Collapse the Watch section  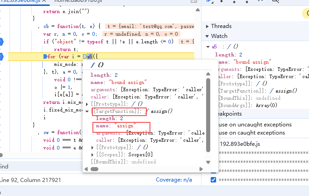207,36
